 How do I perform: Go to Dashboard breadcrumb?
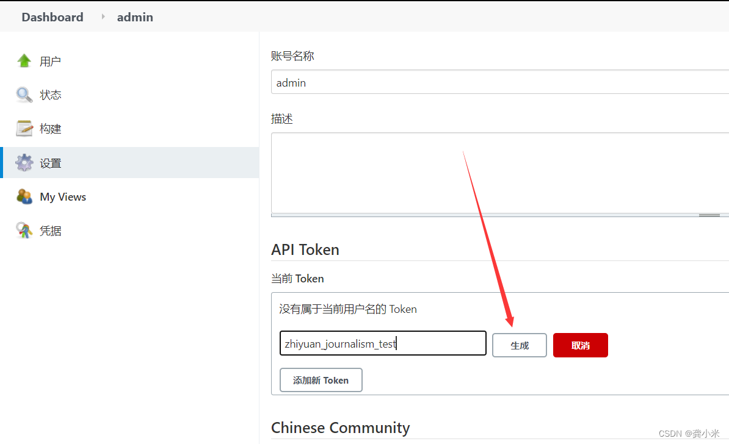click(x=53, y=17)
